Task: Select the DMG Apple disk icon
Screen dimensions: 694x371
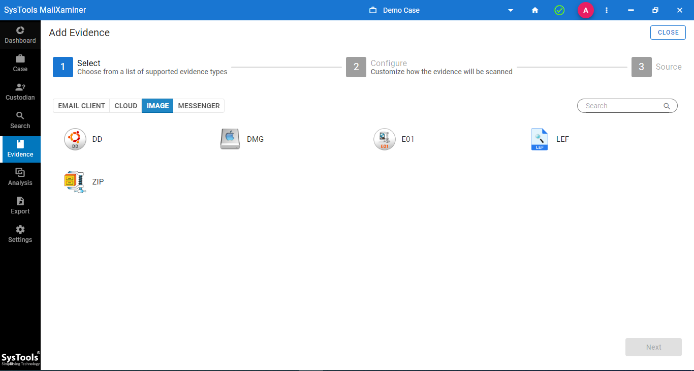Action: coord(230,139)
